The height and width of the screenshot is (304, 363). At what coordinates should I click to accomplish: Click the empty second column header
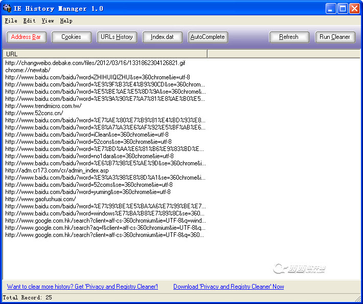click(x=284, y=54)
